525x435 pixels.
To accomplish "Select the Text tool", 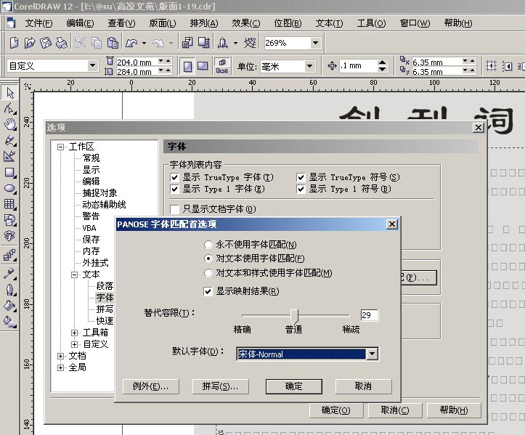I will click(10, 236).
